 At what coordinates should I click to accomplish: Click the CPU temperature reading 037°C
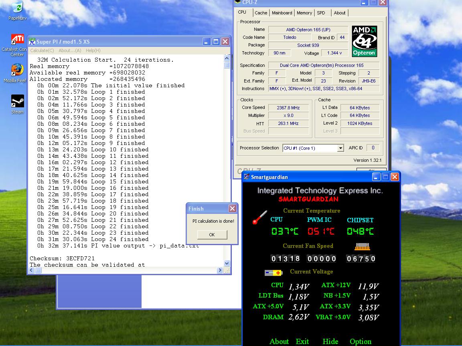coord(285,231)
